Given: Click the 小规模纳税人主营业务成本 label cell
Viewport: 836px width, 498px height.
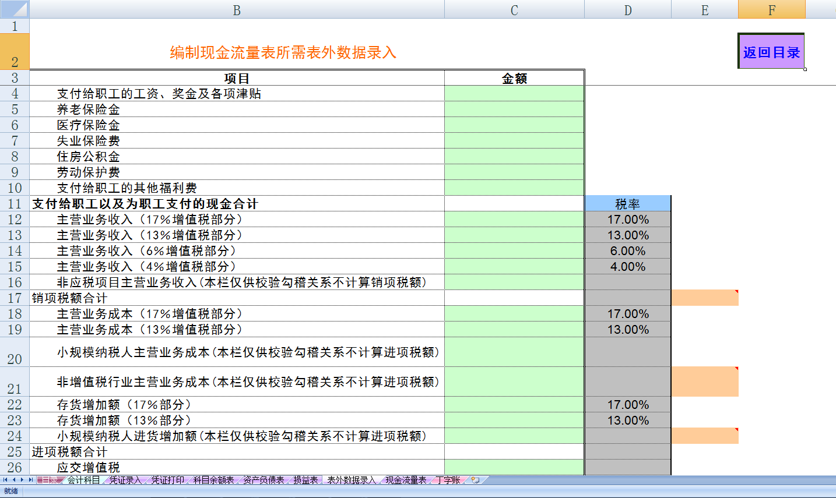Looking at the screenshot, I should coord(237,352).
